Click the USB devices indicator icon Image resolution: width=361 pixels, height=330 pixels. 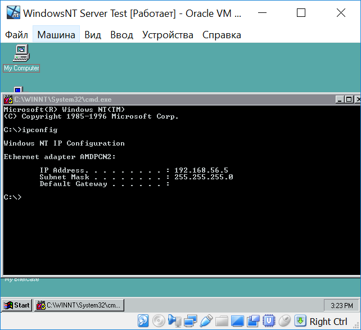click(206, 321)
